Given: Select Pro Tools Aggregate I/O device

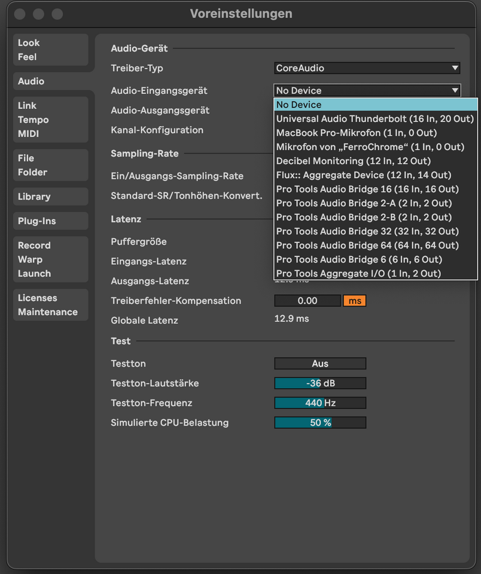Looking at the screenshot, I should (376, 273).
